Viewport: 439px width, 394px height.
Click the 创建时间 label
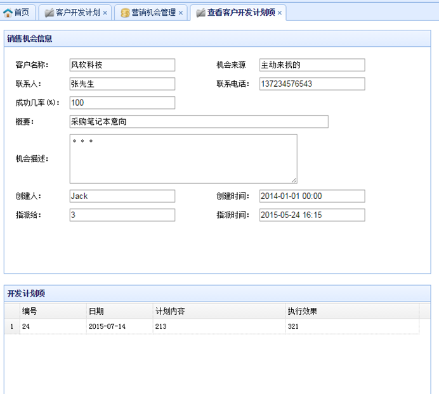(x=233, y=196)
